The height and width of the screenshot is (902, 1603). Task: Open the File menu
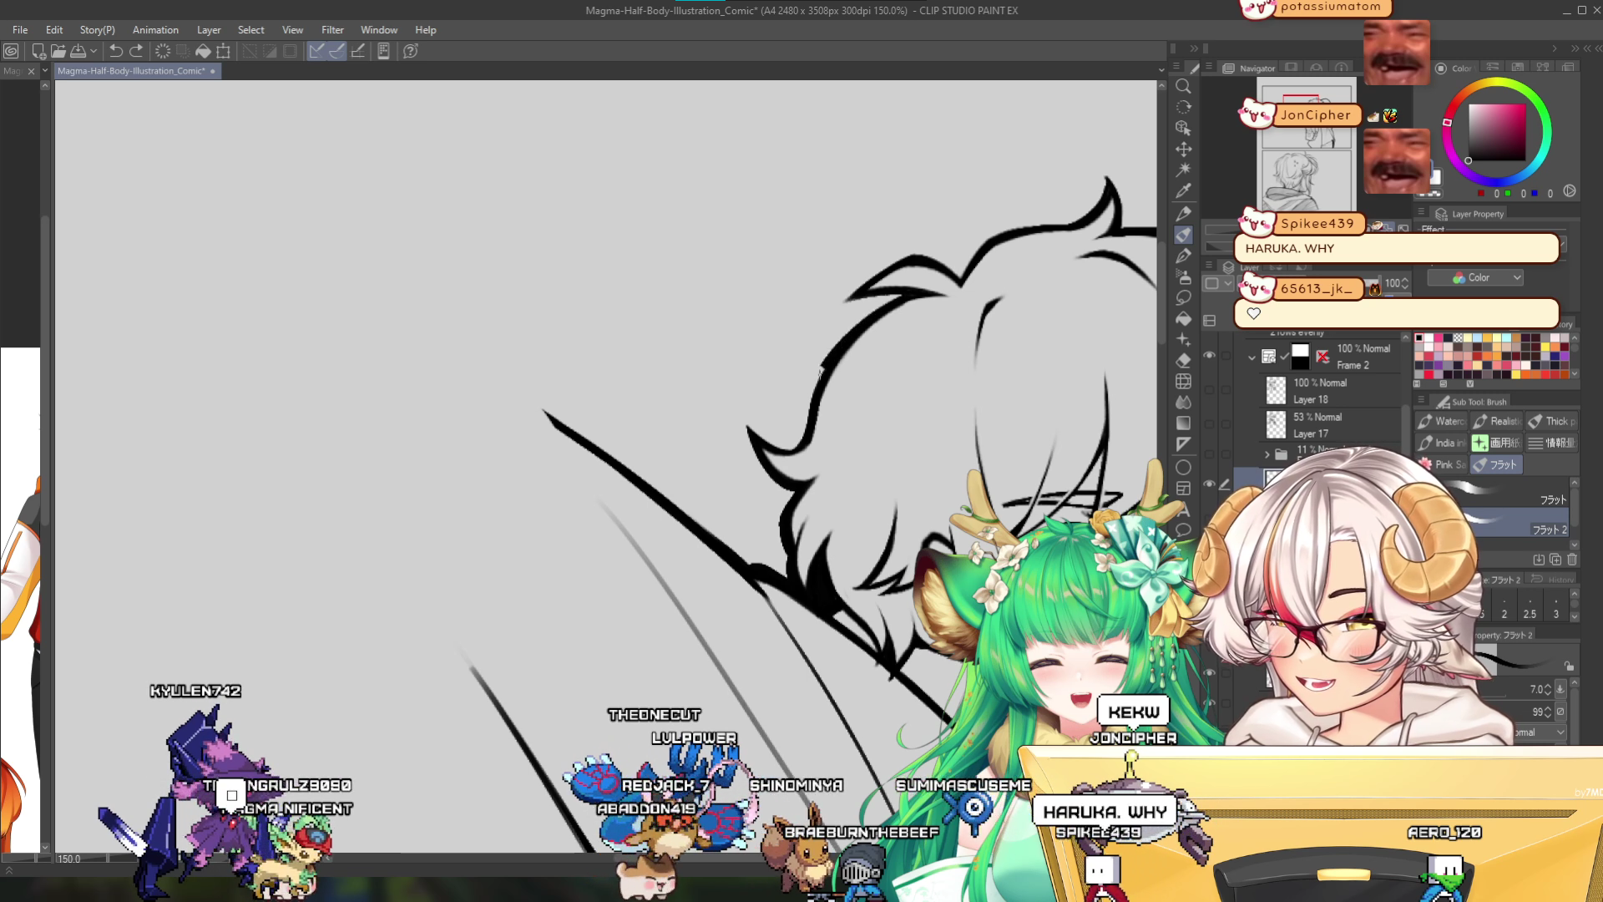click(20, 30)
